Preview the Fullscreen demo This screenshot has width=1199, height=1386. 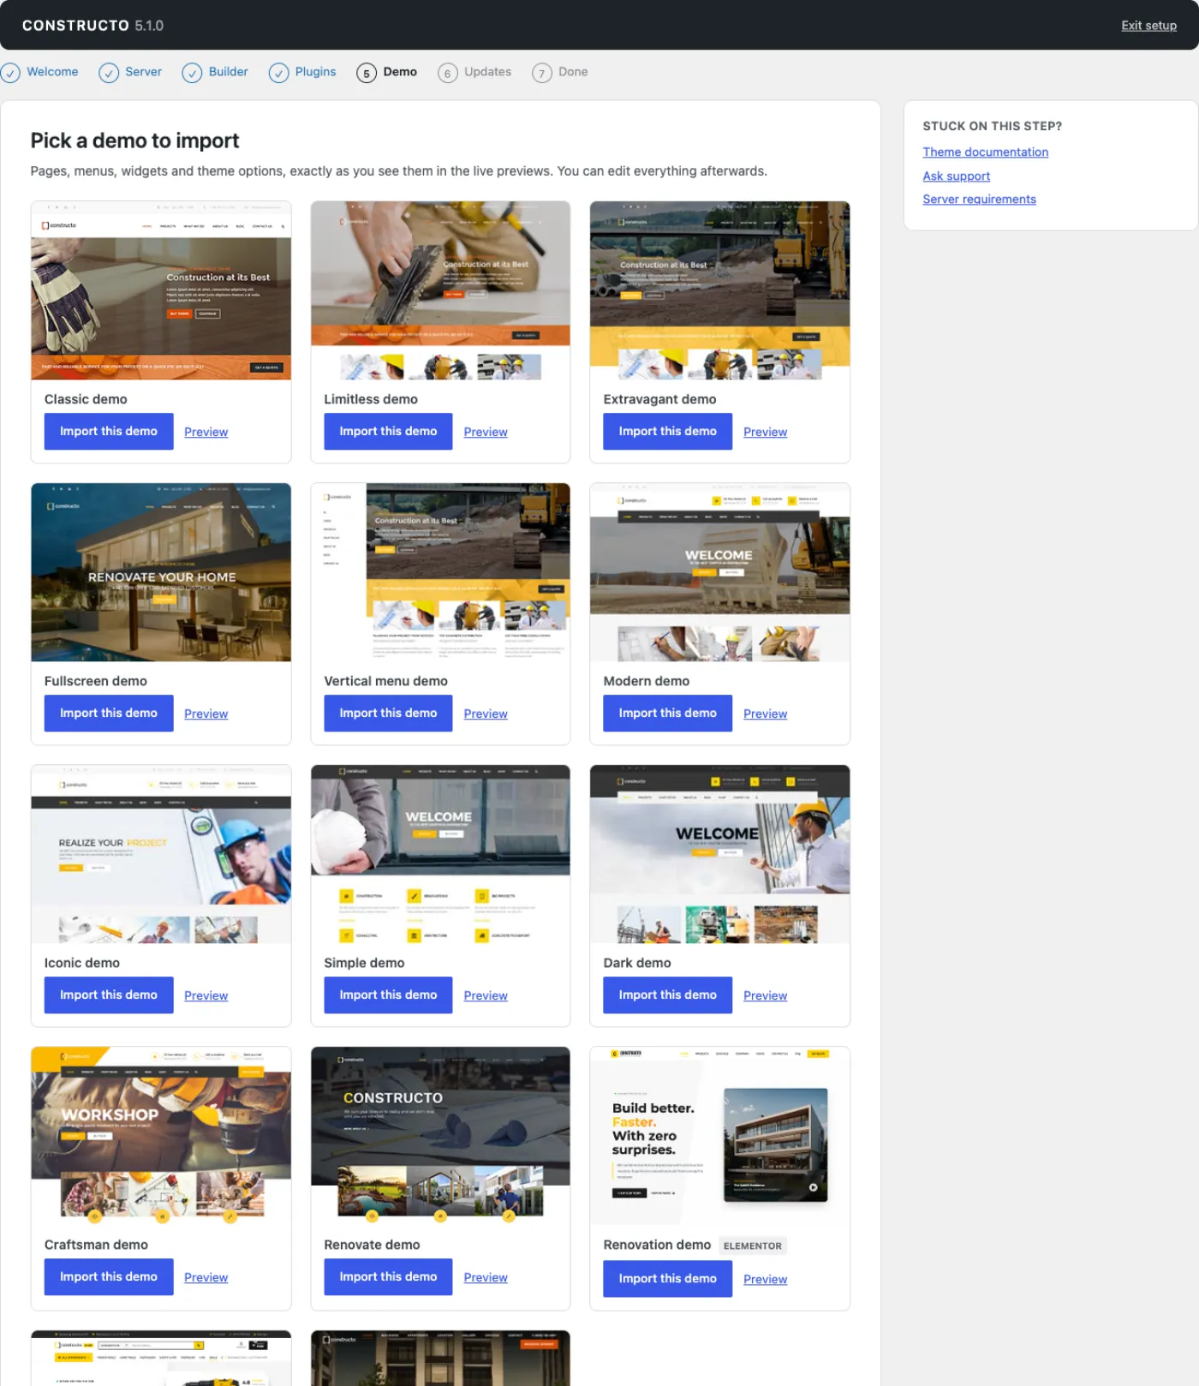coord(206,714)
